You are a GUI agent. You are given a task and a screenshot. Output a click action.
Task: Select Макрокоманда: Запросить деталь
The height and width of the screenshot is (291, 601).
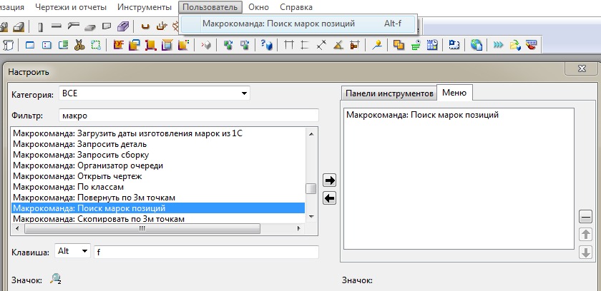pyautogui.click(x=159, y=144)
